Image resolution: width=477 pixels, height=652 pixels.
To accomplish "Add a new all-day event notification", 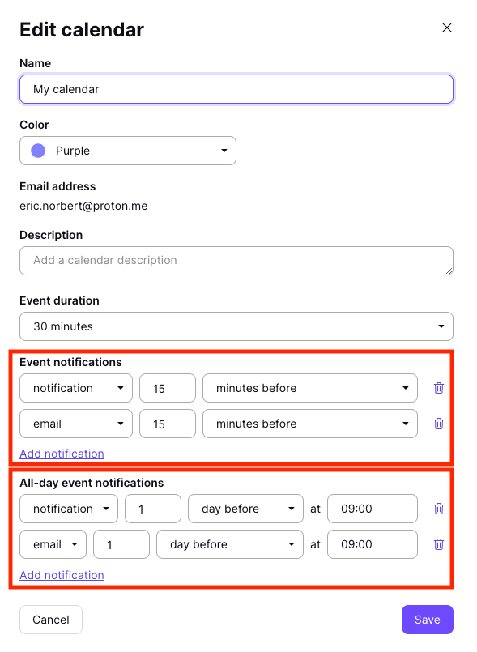I will (62, 574).
